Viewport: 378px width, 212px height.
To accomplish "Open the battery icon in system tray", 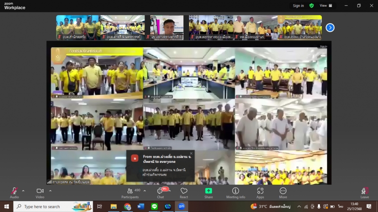I will tap(332, 206).
